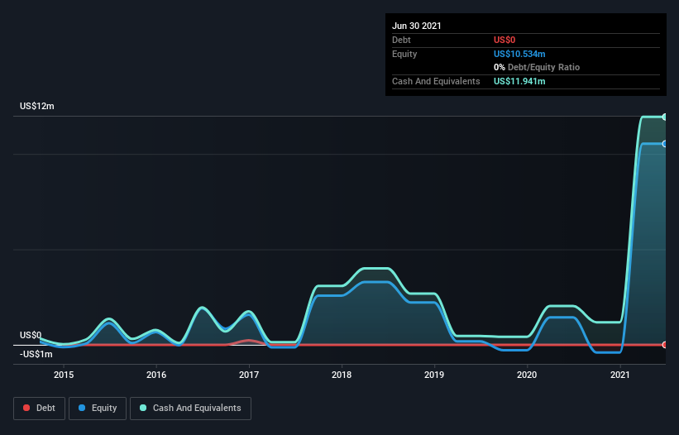Click the 2019 axis label

point(434,375)
